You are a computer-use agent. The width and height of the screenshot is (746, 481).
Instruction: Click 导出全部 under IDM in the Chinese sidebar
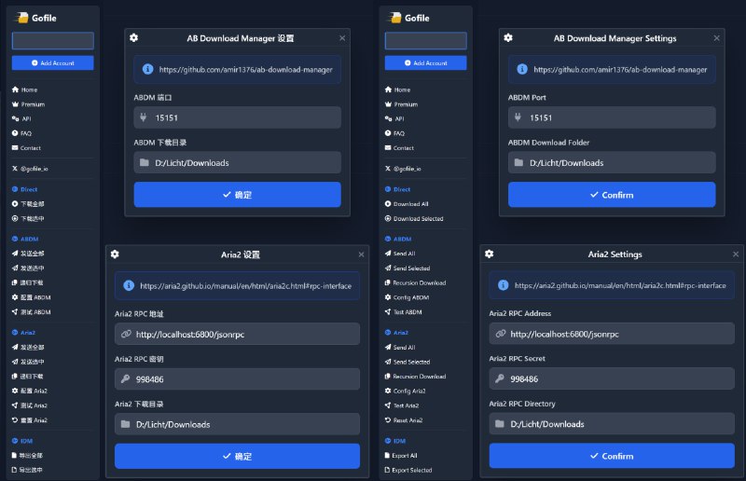click(x=27, y=455)
